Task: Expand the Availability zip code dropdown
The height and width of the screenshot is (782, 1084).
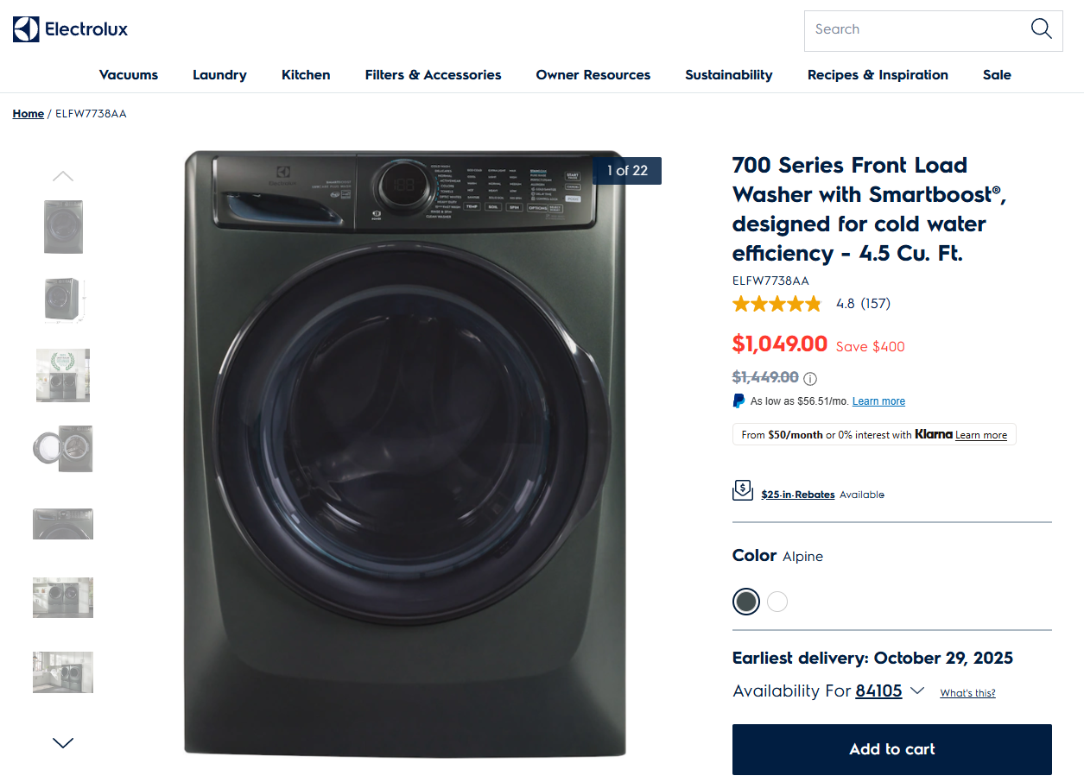Action: 916,691
